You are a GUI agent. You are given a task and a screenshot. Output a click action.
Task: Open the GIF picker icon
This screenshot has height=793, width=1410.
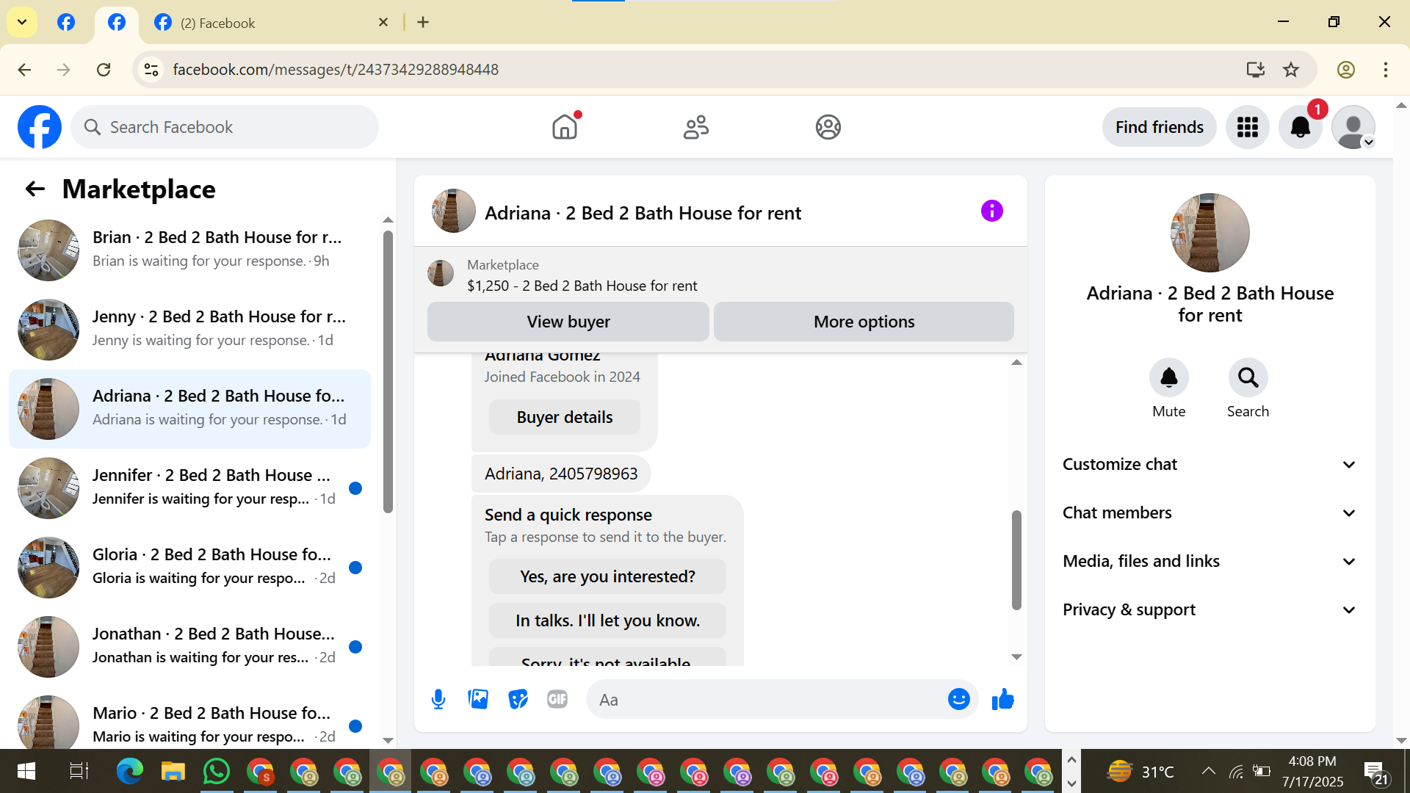[557, 699]
